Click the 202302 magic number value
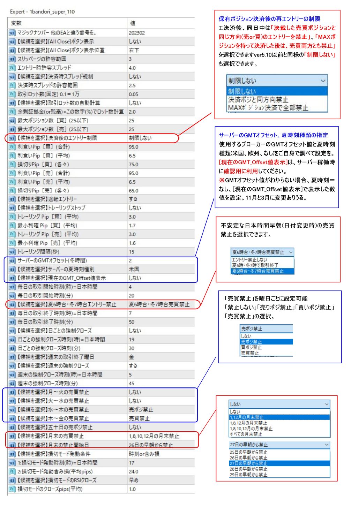 click(x=137, y=33)
